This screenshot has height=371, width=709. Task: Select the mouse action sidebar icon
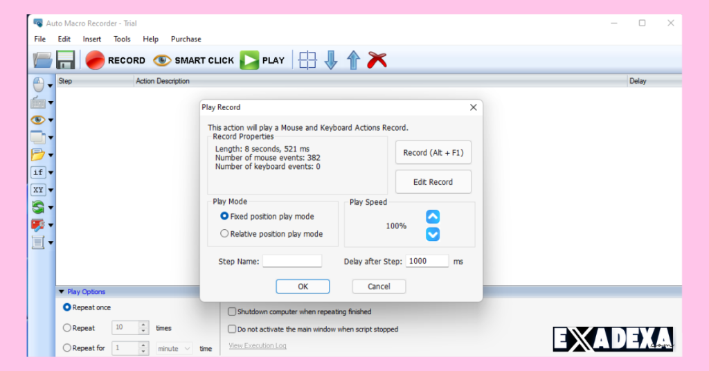pyautogui.click(x=39, y=84)
